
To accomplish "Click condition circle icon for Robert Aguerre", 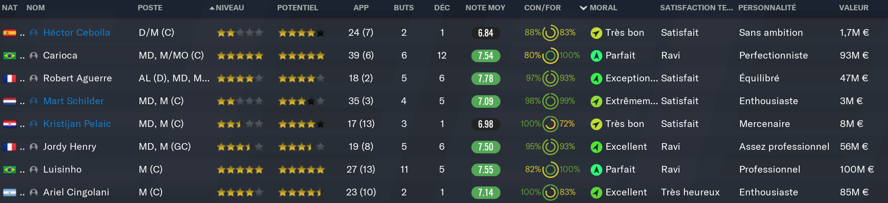I will coord(550,78).
